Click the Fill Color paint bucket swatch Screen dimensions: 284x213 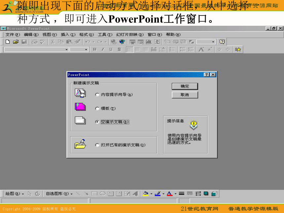click(x=146, y=194)
